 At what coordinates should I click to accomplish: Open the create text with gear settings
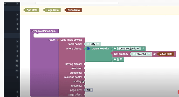click(88, 49)
